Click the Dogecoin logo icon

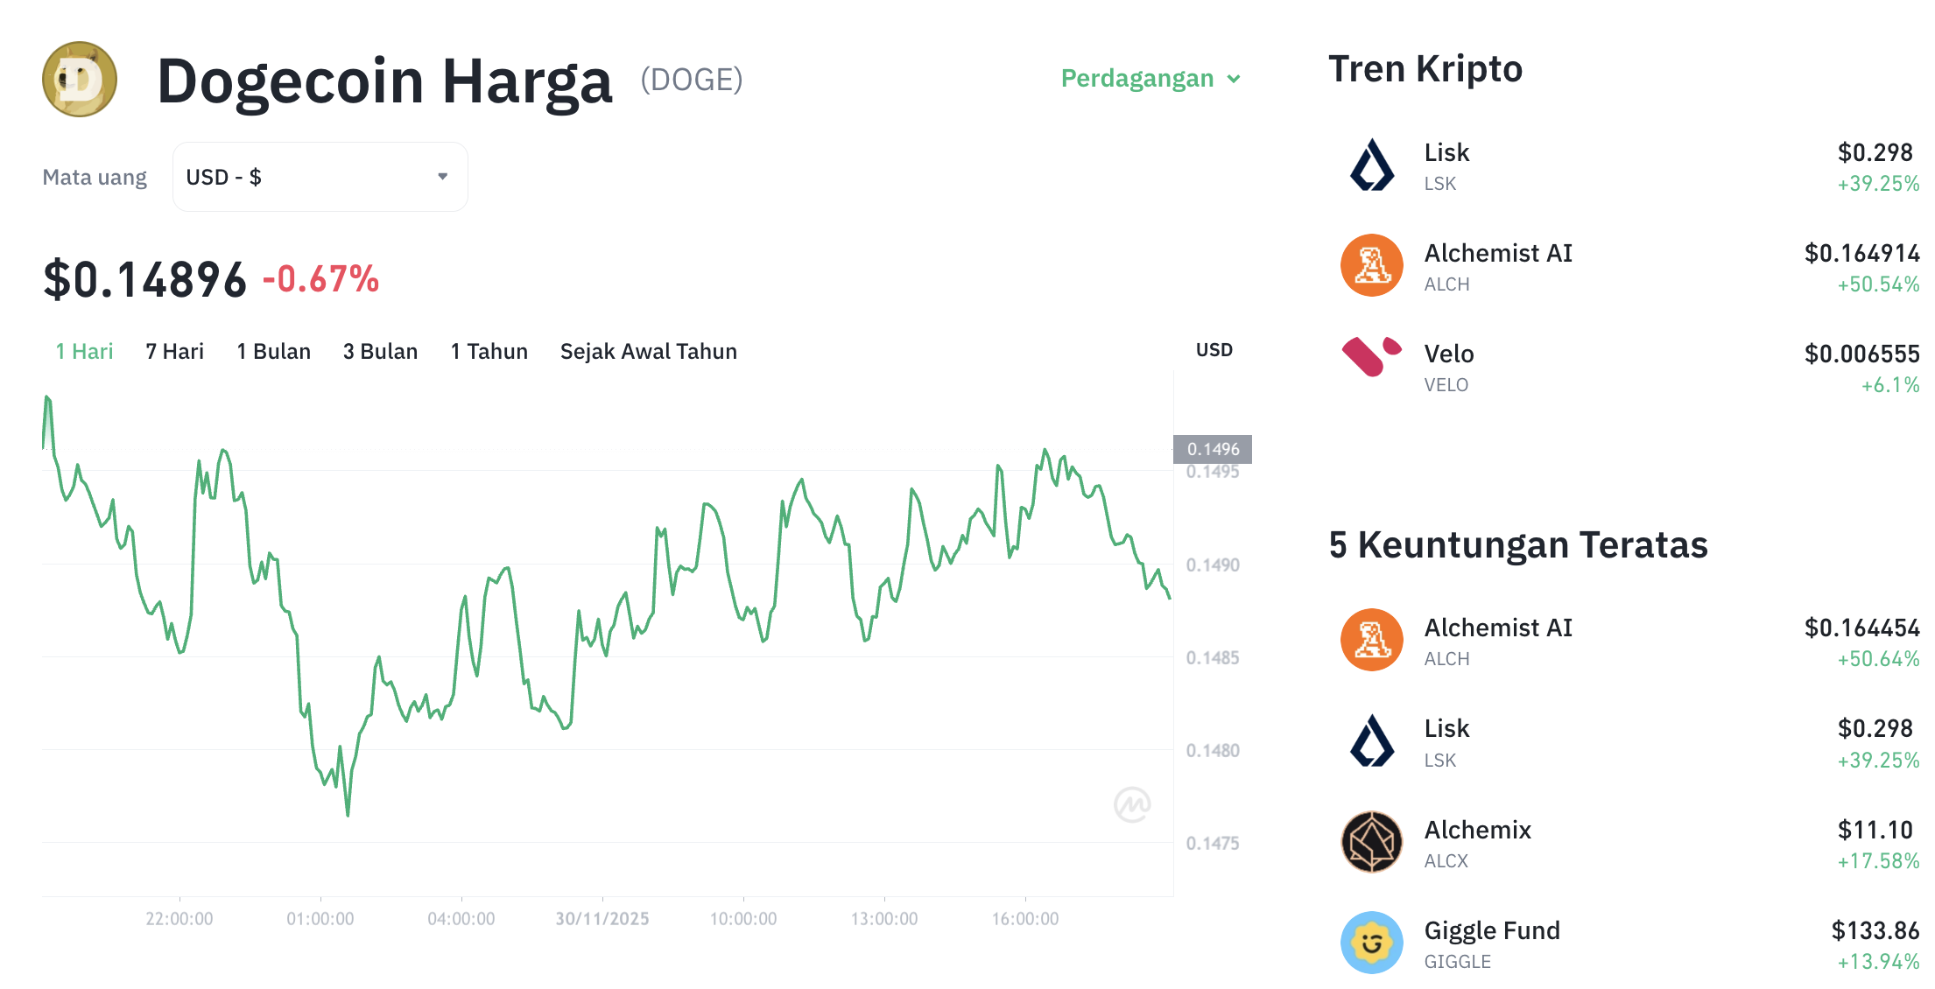pos(79,79)
